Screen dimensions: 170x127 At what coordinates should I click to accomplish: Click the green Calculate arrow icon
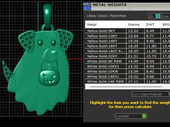click(x=144, y=116)
